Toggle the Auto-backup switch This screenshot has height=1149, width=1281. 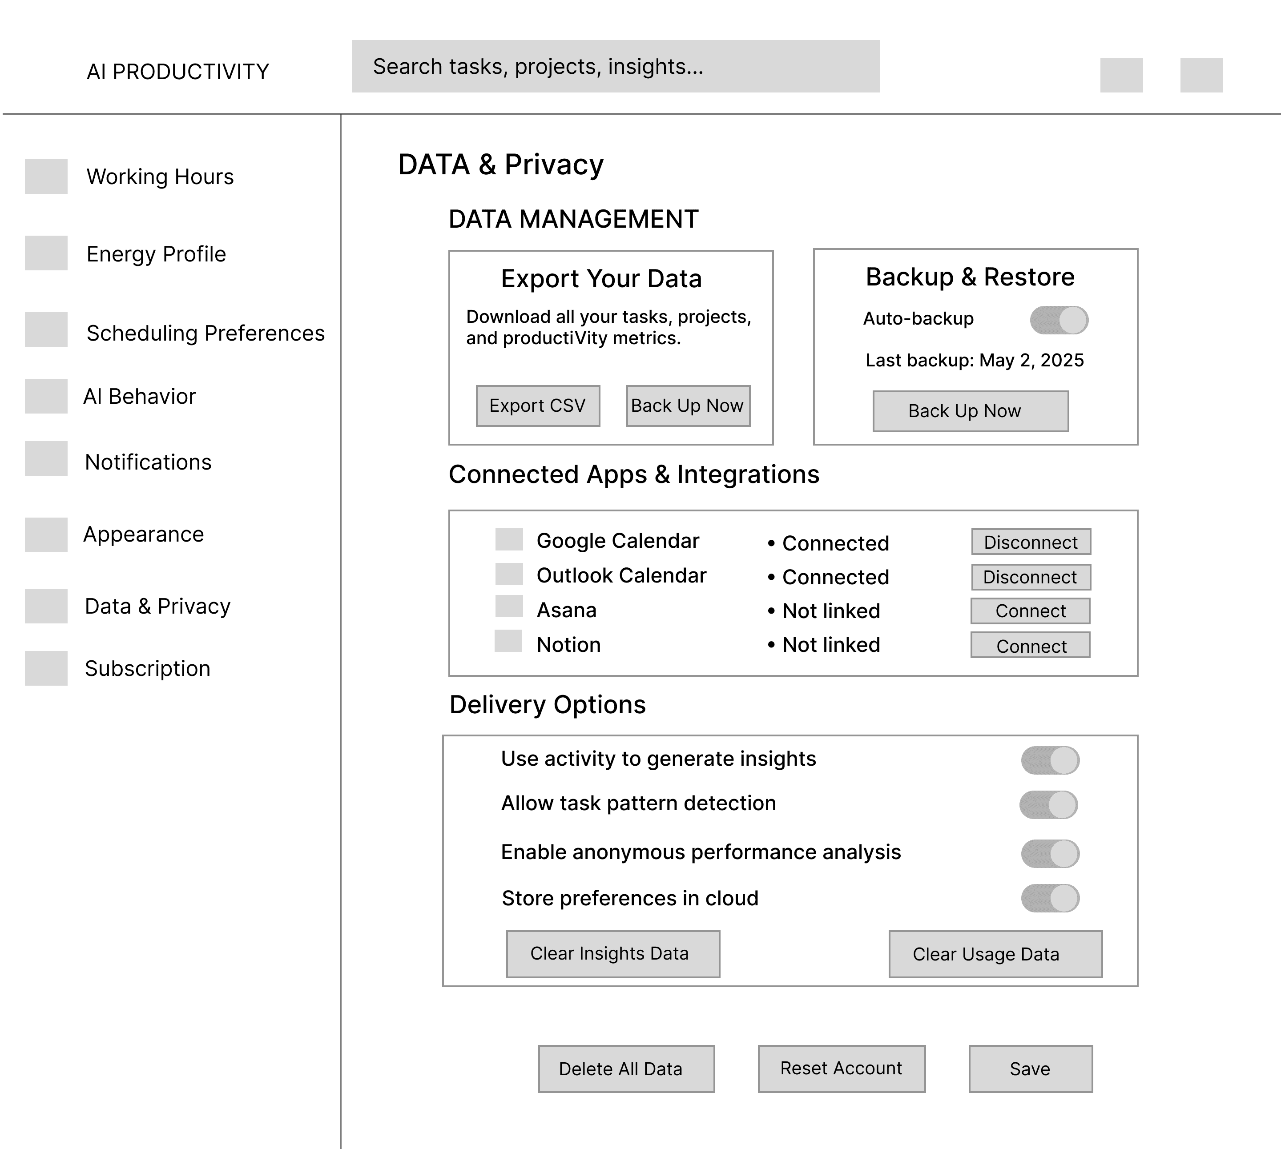(1059, 320)
